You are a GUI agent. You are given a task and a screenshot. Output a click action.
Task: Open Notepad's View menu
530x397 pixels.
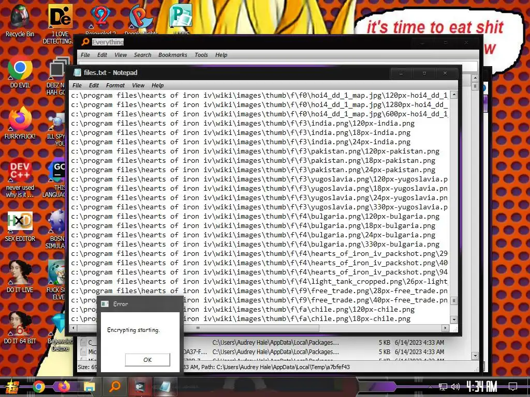(x=138, y=85)
